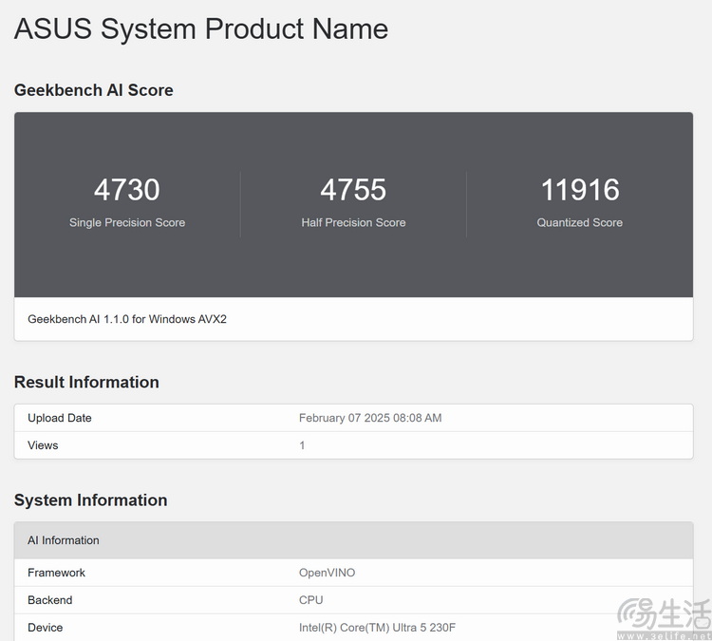Select the 11916 quantized score value

click(580, 189)
